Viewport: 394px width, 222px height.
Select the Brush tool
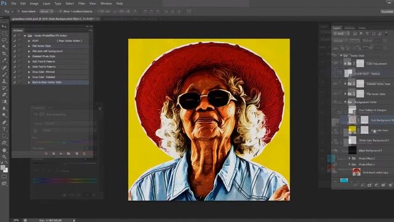(4, 74)
